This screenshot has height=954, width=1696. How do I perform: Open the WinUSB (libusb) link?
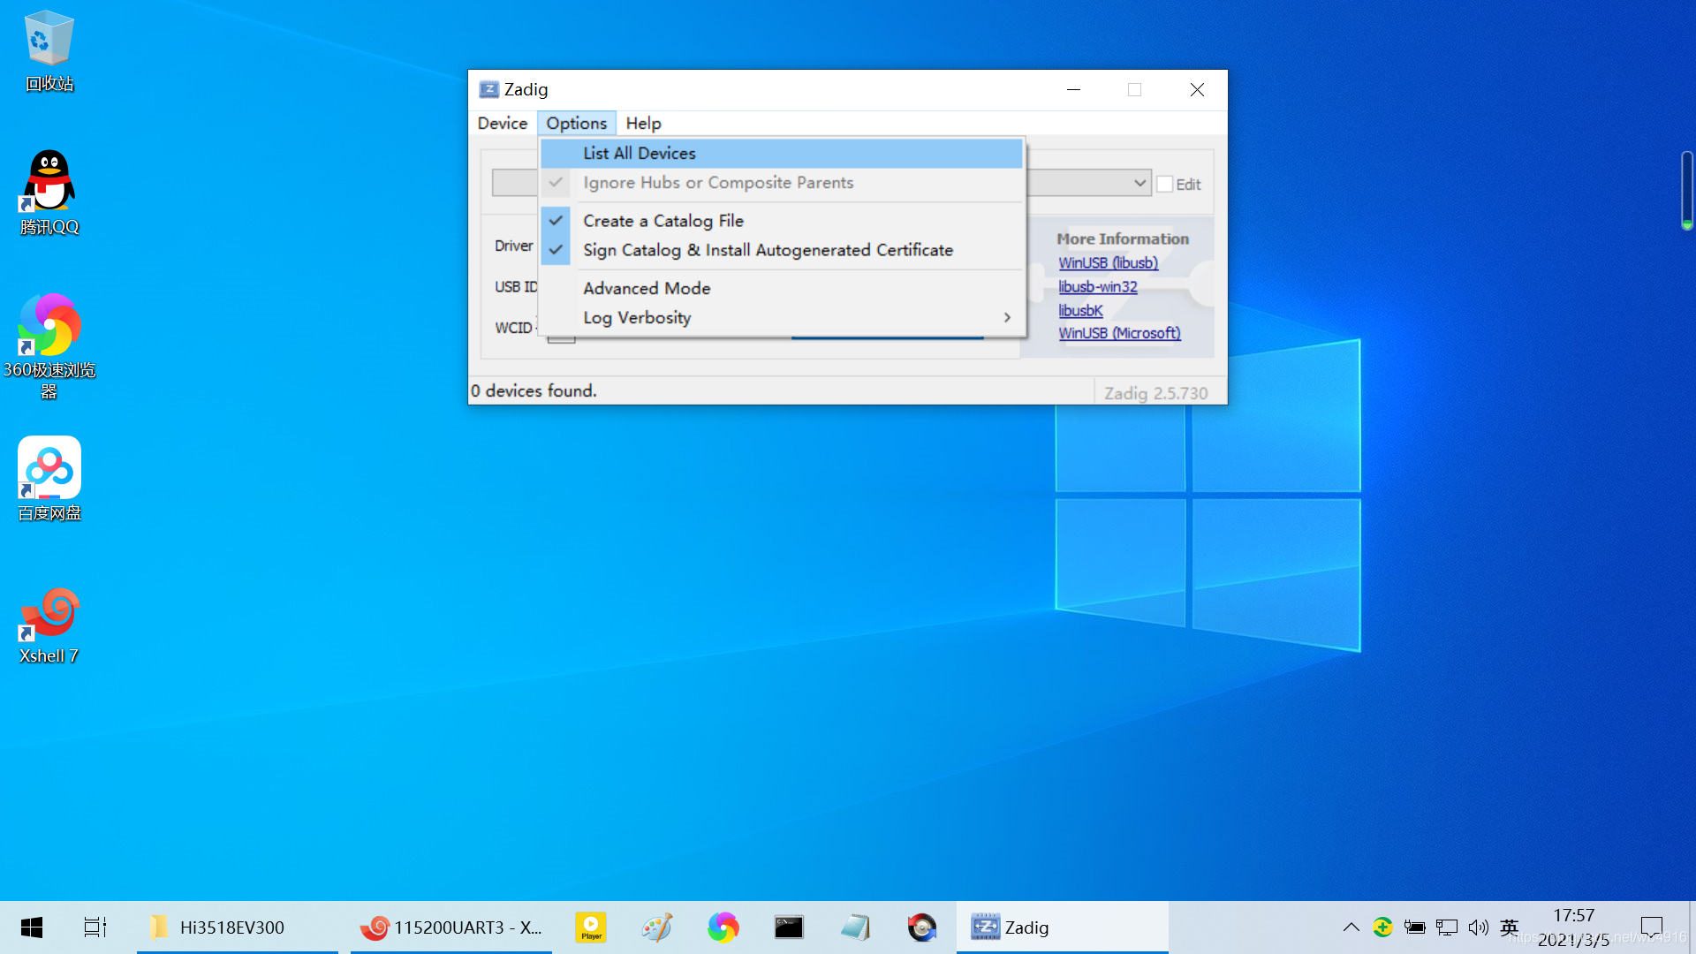[x=1108, y=262]
